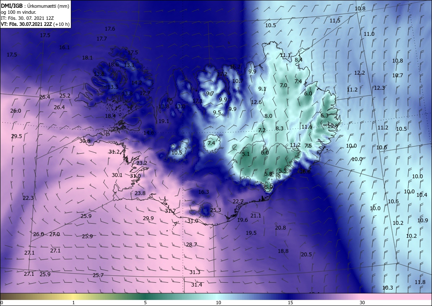Click the map value 8.4
432x306 pixels.
(299, 60)
